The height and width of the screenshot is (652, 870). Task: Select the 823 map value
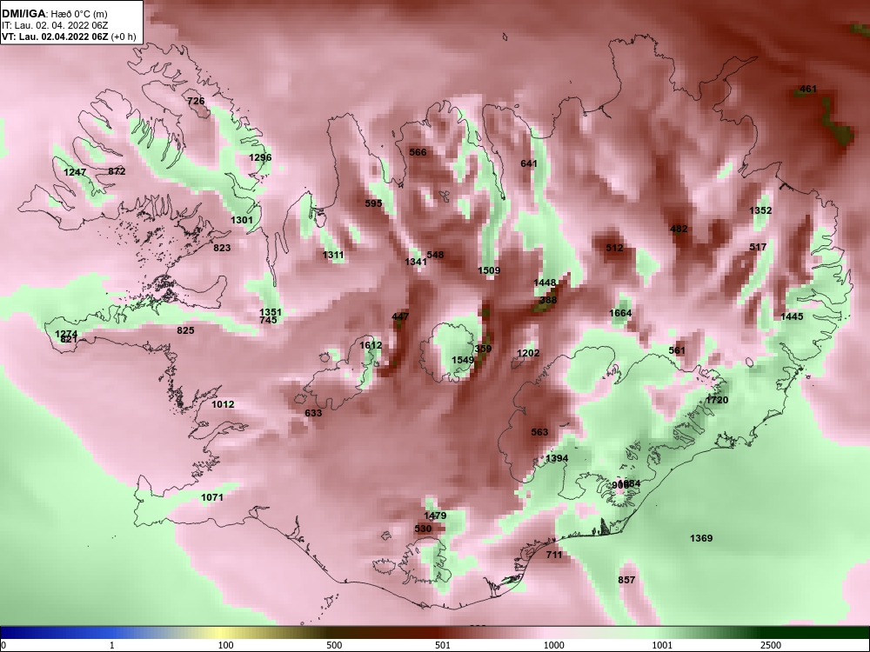[x=222, y=248]
